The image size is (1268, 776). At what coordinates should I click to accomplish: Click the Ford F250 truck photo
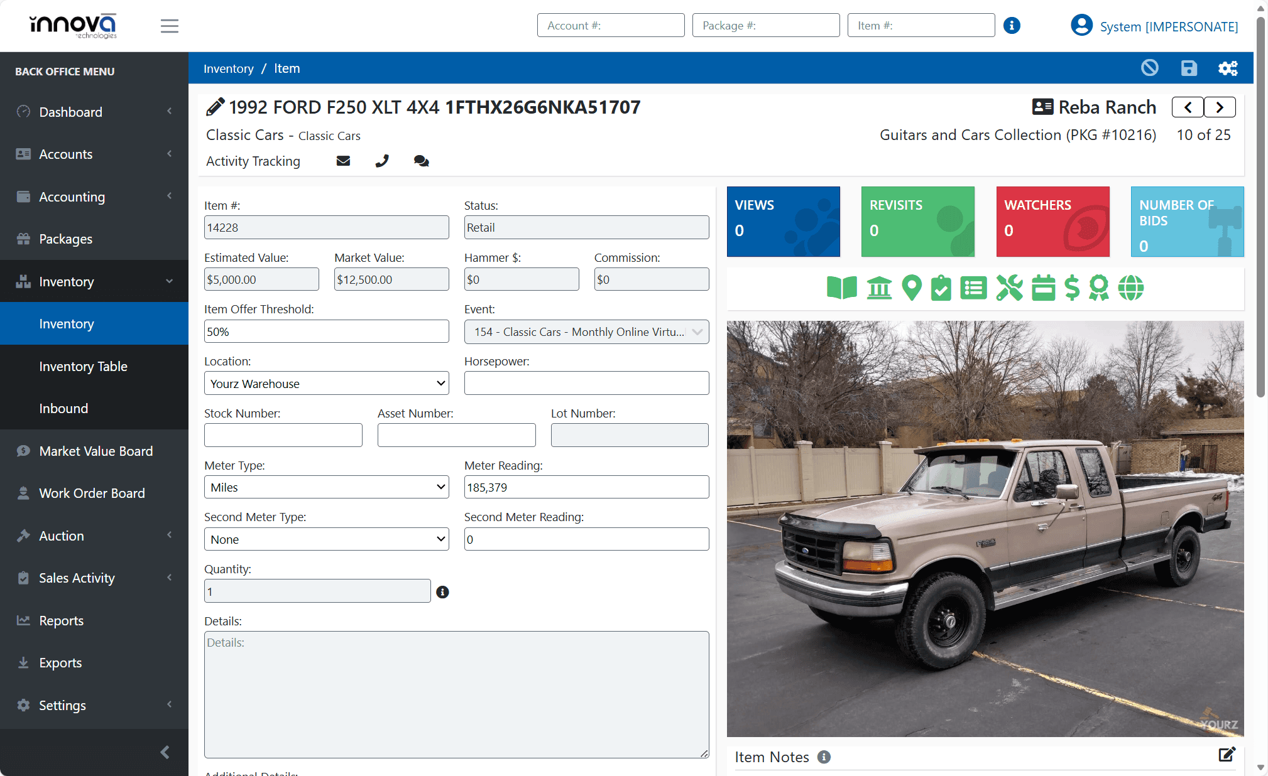(985, 529)
